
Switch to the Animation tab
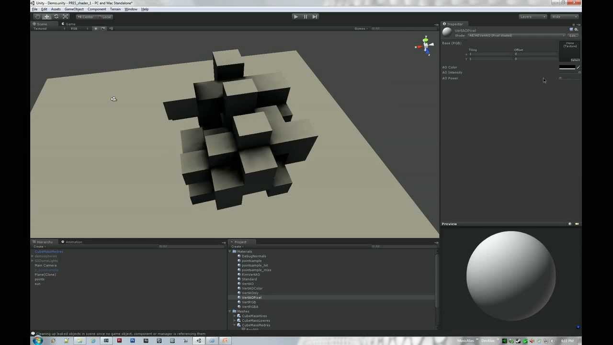click(71, 242)
